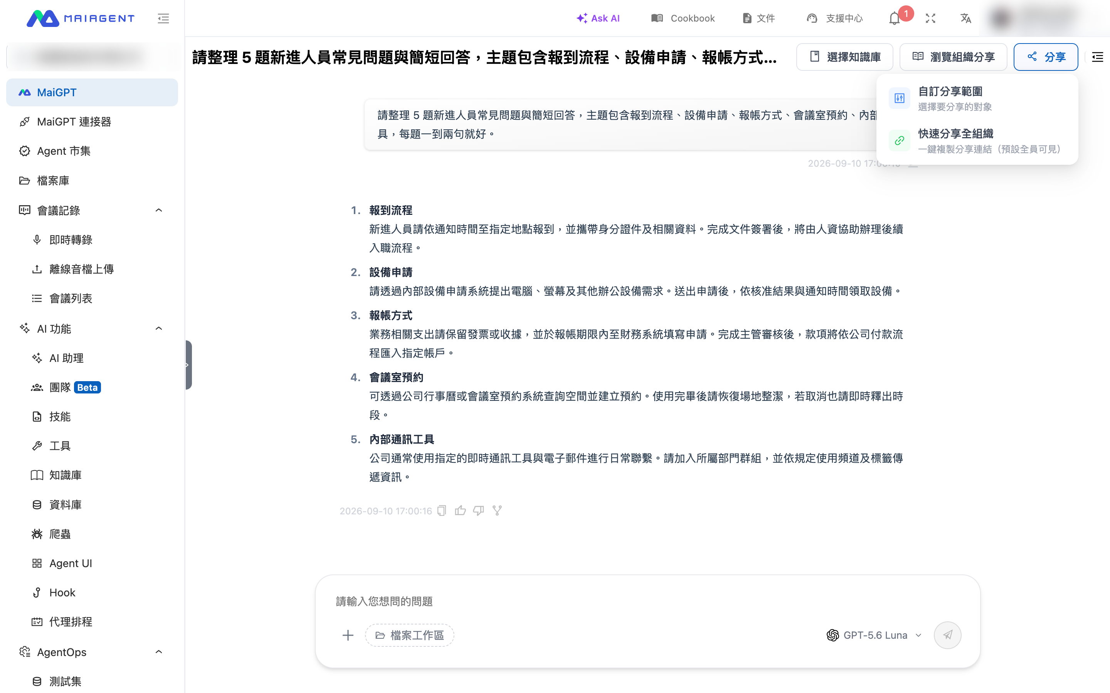Open the notifications bell
Image resolution: width=1110 pixels, height=693 pixels.
pyautogui.click(x=895, y=18)
